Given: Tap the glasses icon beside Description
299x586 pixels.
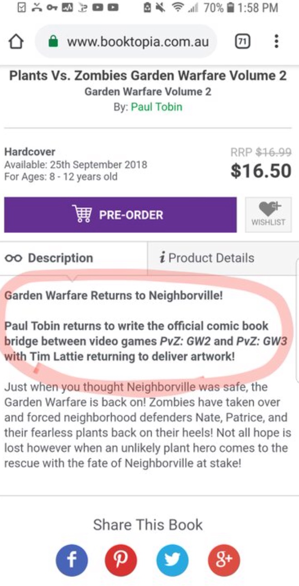Looking at the screenshot, I should coord(14,258).
